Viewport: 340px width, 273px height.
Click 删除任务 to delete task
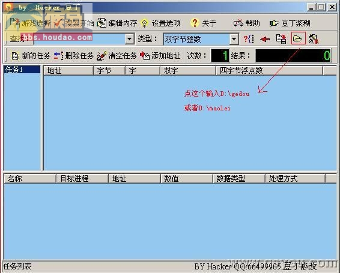coord(73,56)
